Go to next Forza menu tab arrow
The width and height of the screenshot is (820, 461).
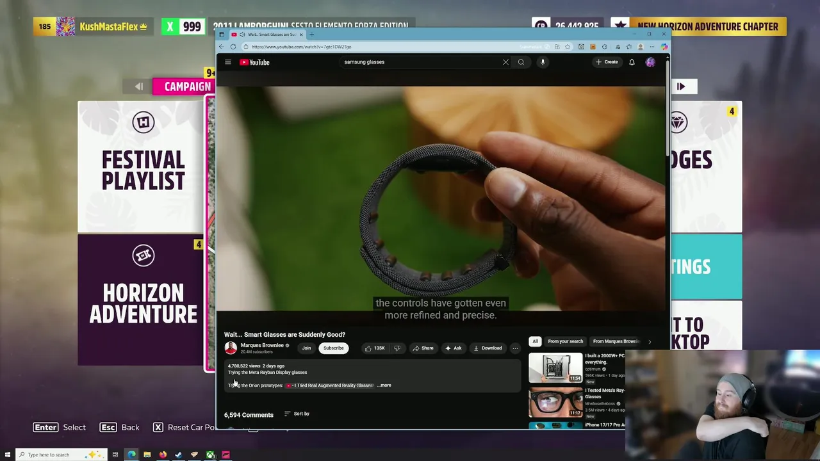click(x=681, y=86)
